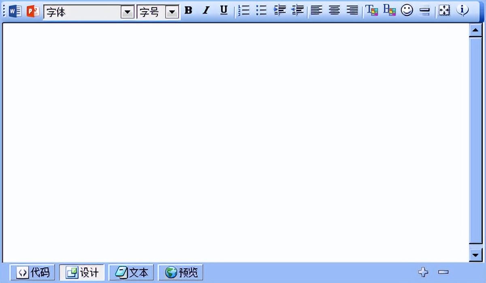Click inside the blank editing area
Screen dimensions: 486x283
[235, 142]
